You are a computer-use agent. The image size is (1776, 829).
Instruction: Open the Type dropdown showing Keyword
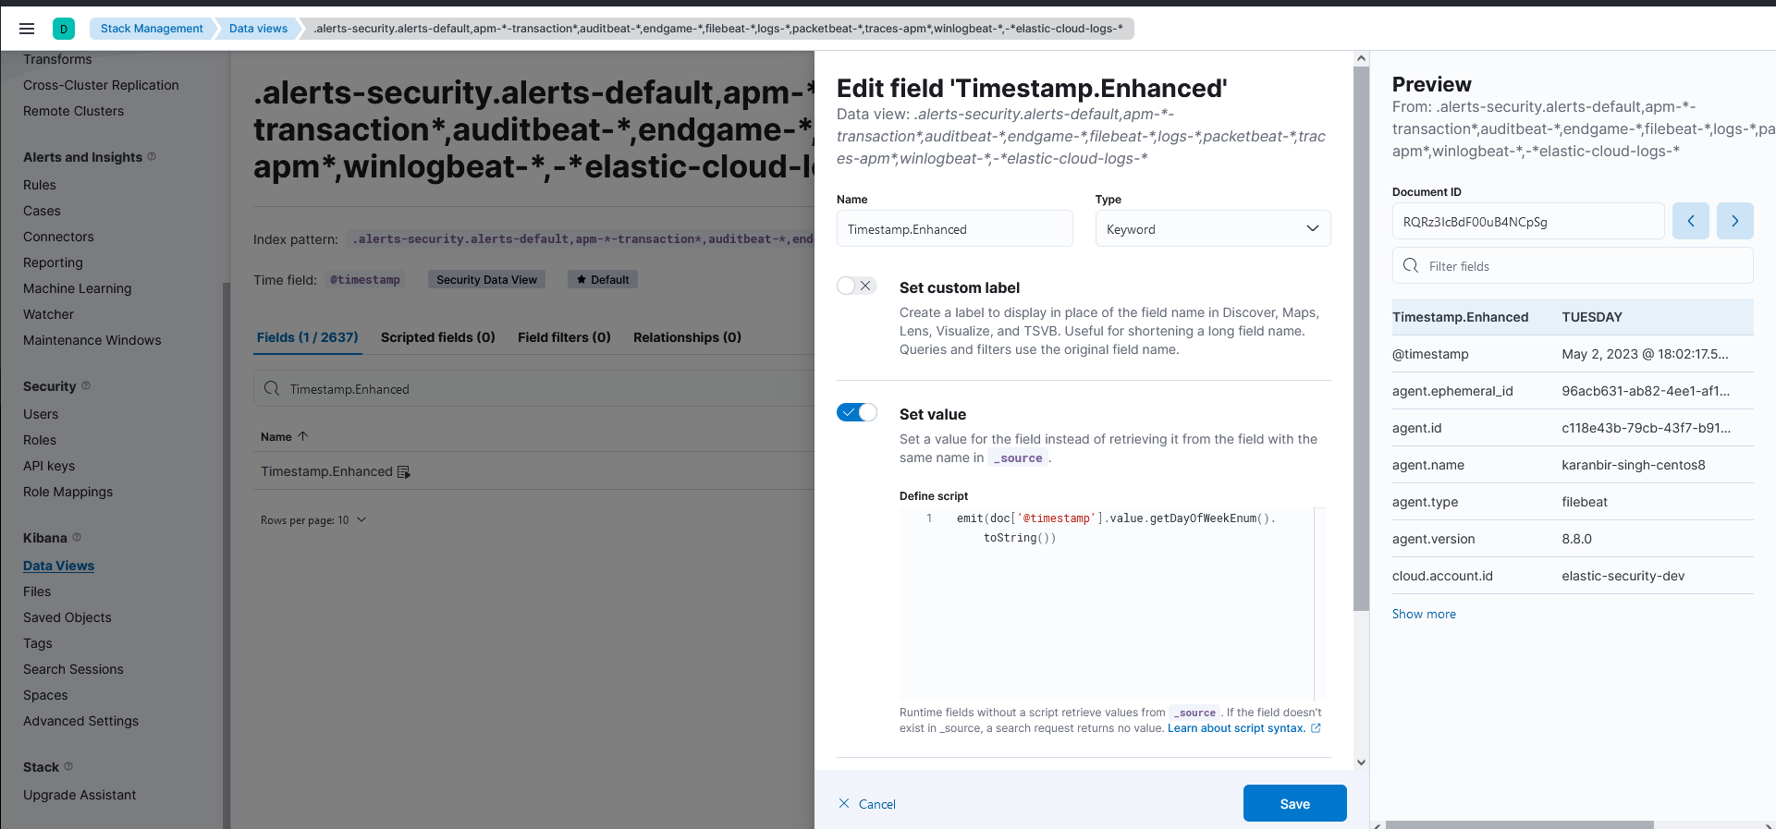[x=1212, y=228]
